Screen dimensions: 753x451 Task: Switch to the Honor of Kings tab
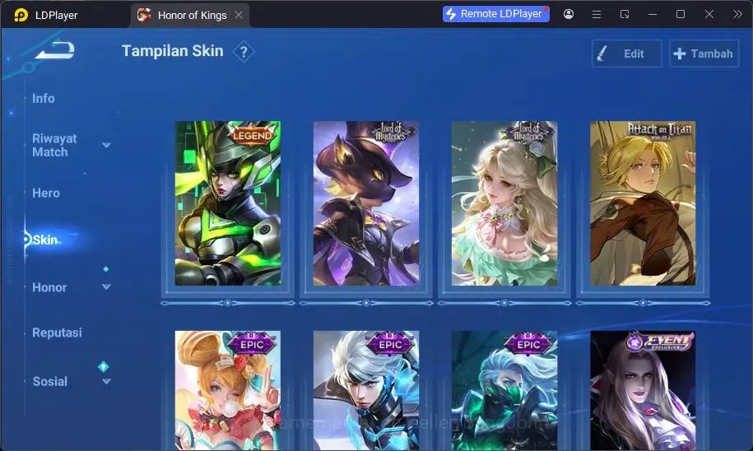[192, 16]
